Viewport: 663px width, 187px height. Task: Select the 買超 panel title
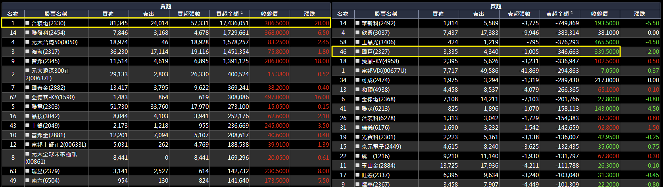[165, 6]
